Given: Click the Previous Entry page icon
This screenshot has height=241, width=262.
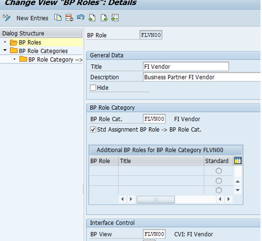Looking at the screenshot, I should 92,17.
